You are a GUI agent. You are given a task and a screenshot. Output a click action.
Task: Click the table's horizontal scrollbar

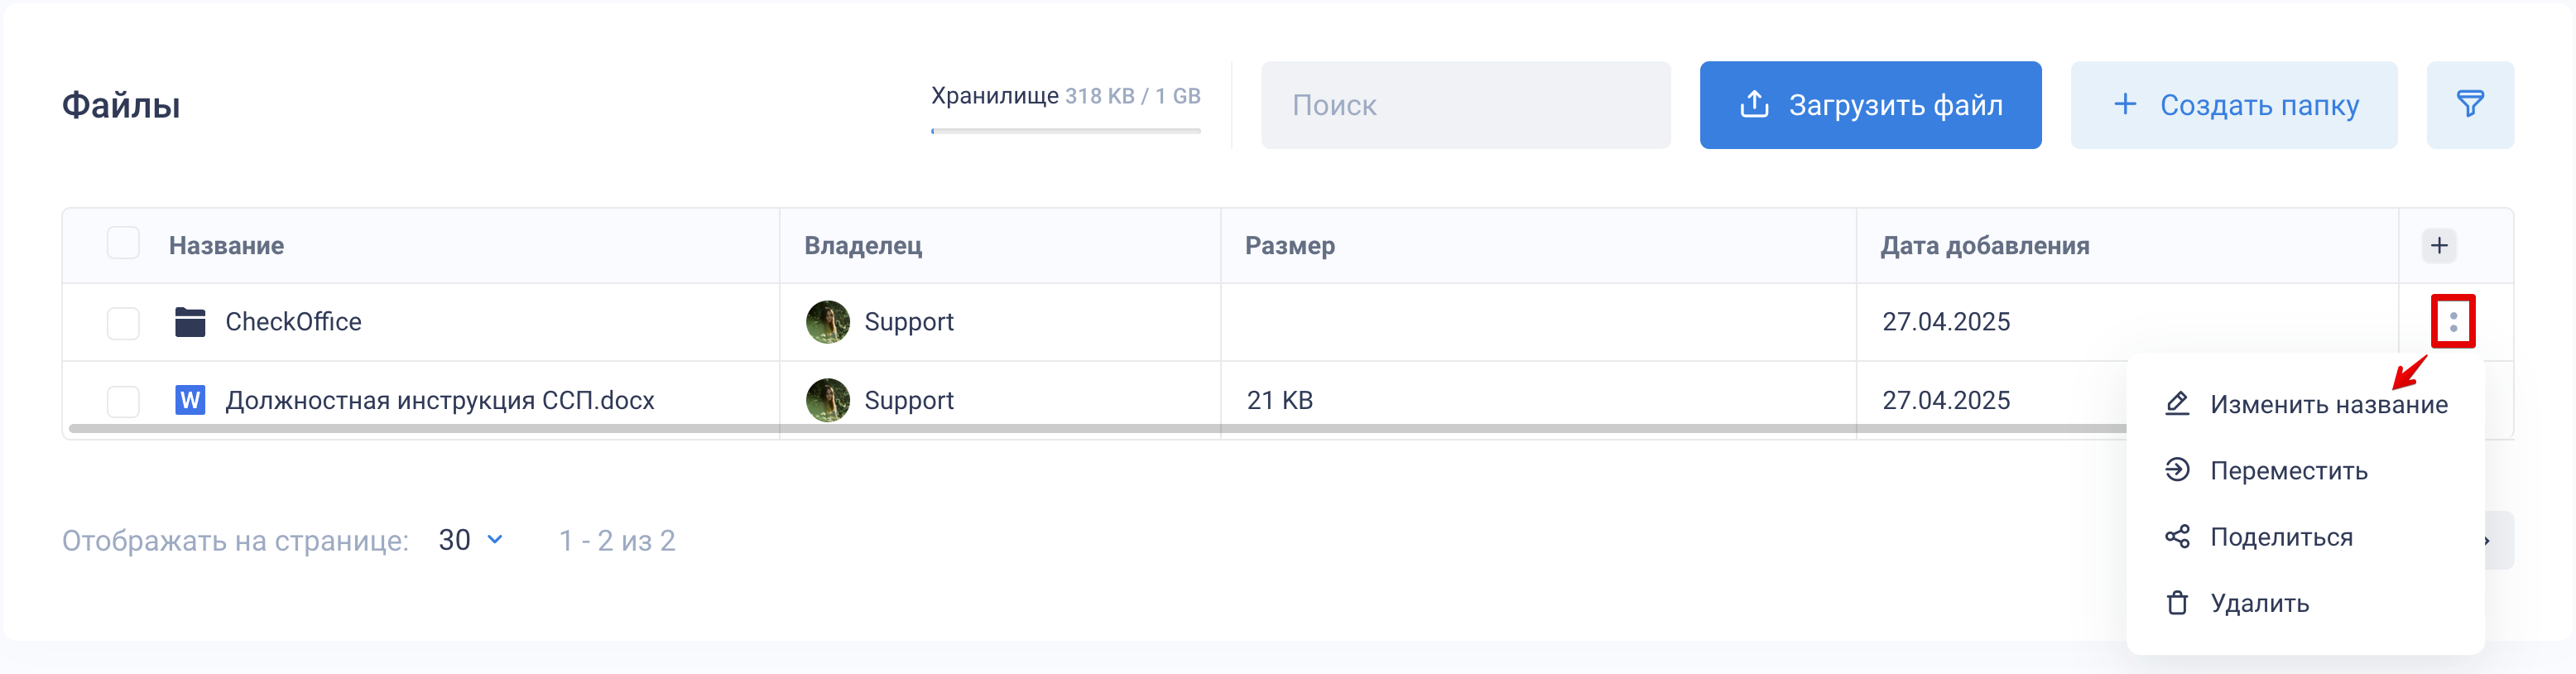point(1097,428)
